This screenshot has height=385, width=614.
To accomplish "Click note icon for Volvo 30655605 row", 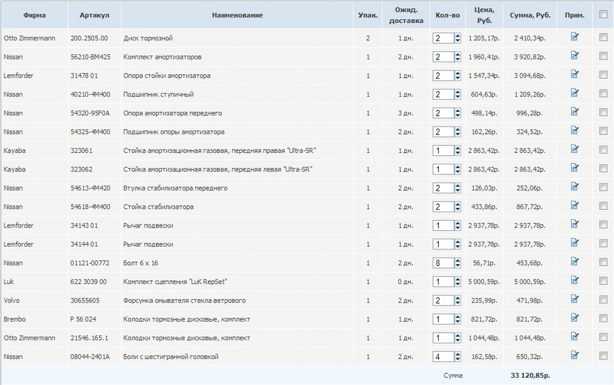I will click(574, 299).
